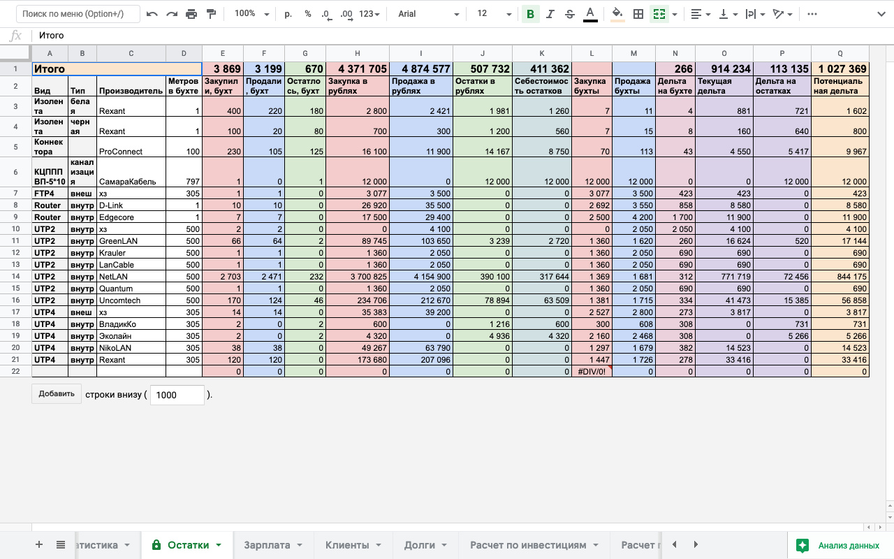
Task: Click the Print icon
Action: tap(191, 14)
